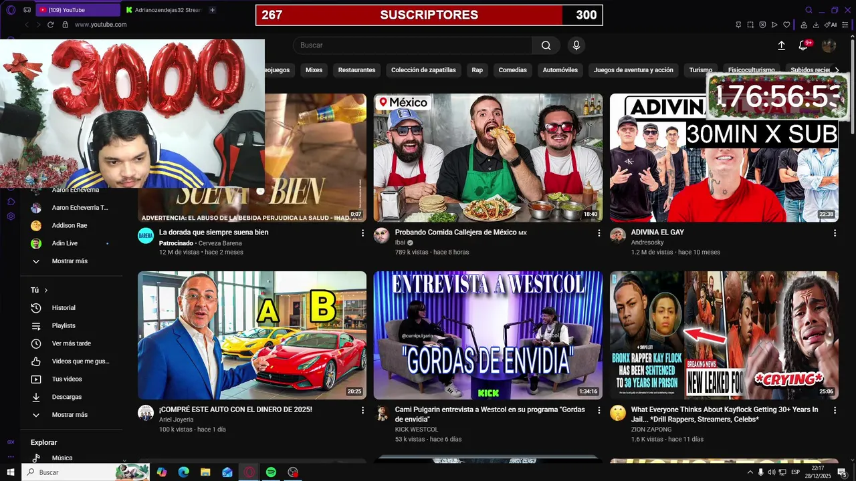Open OBS Studio from taskbar
This screenshot has width=856, height=481.
pos(293,472)
